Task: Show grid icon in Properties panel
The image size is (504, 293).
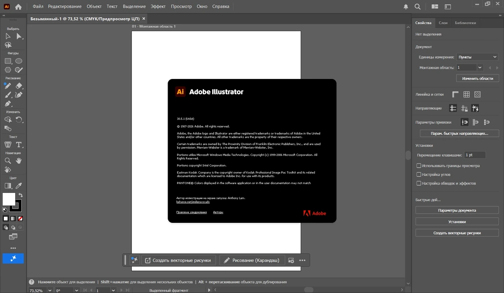Action: pyautogui.click(x=466, y=95)
